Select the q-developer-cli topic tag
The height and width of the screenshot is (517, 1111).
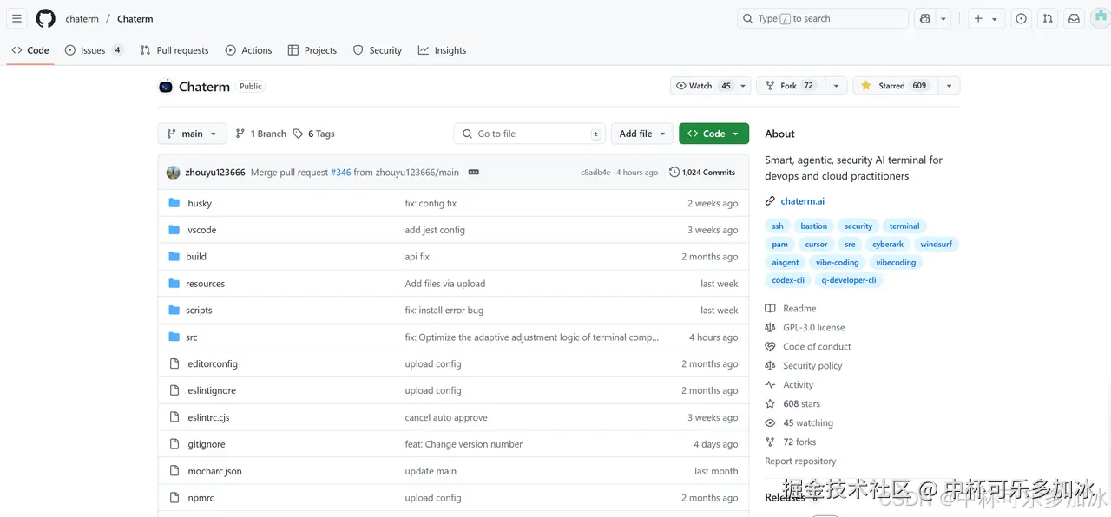tap(849, 280)
